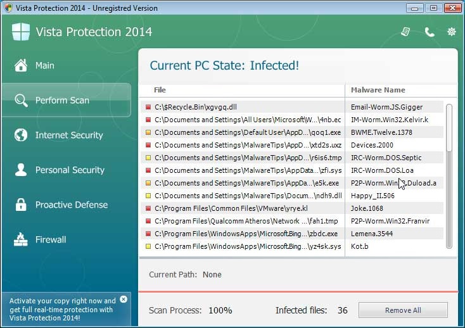Click the house icon beside Main

click(21, 65)
